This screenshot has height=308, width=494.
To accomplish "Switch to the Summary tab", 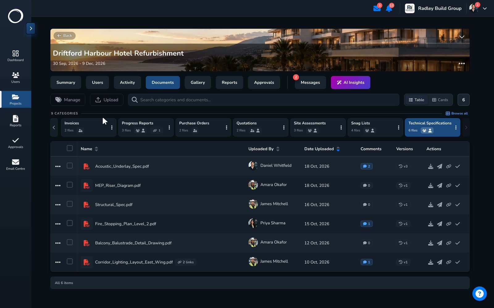I will coord(66,83).
